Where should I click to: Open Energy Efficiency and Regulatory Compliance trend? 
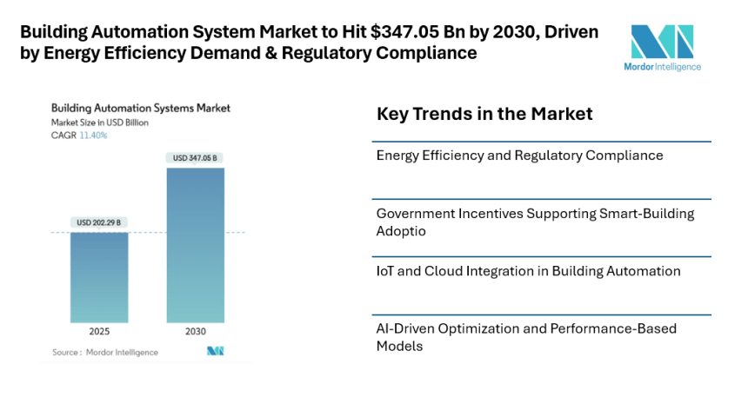tap(519, 155)
